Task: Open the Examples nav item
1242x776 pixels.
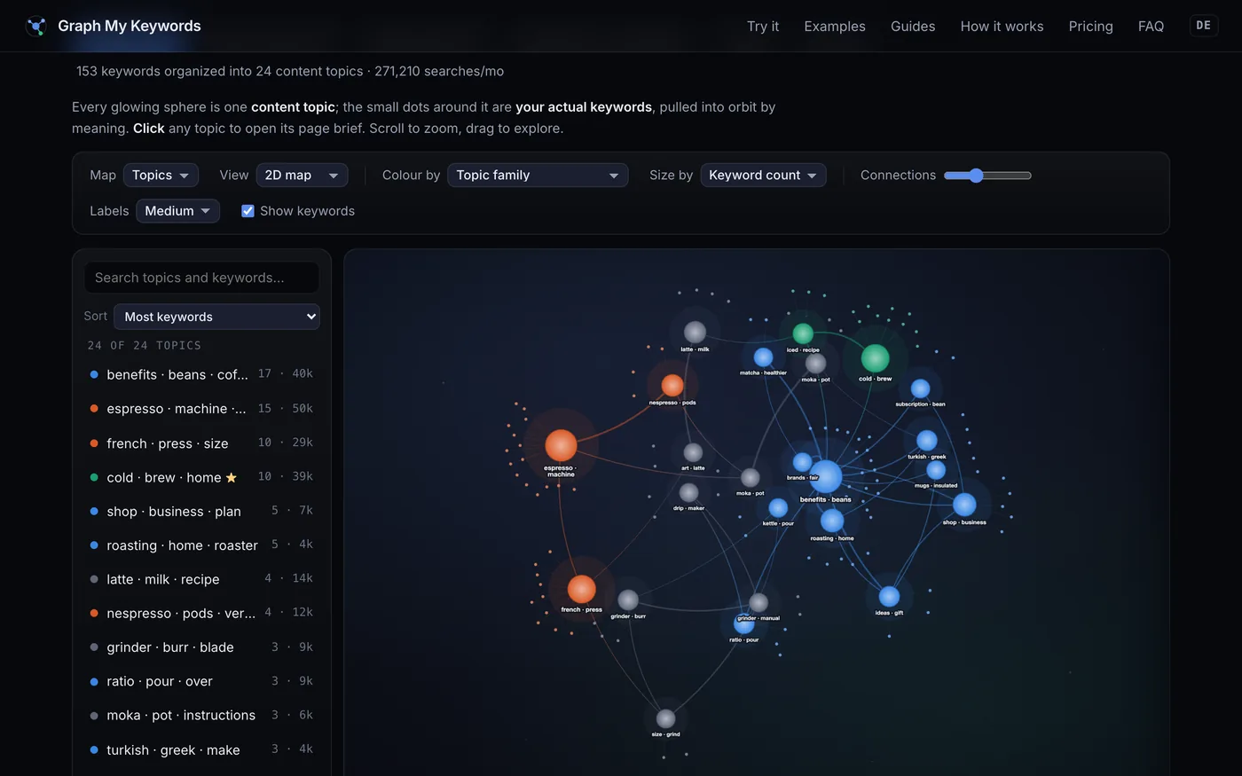Action: click(x=835, y=27)
